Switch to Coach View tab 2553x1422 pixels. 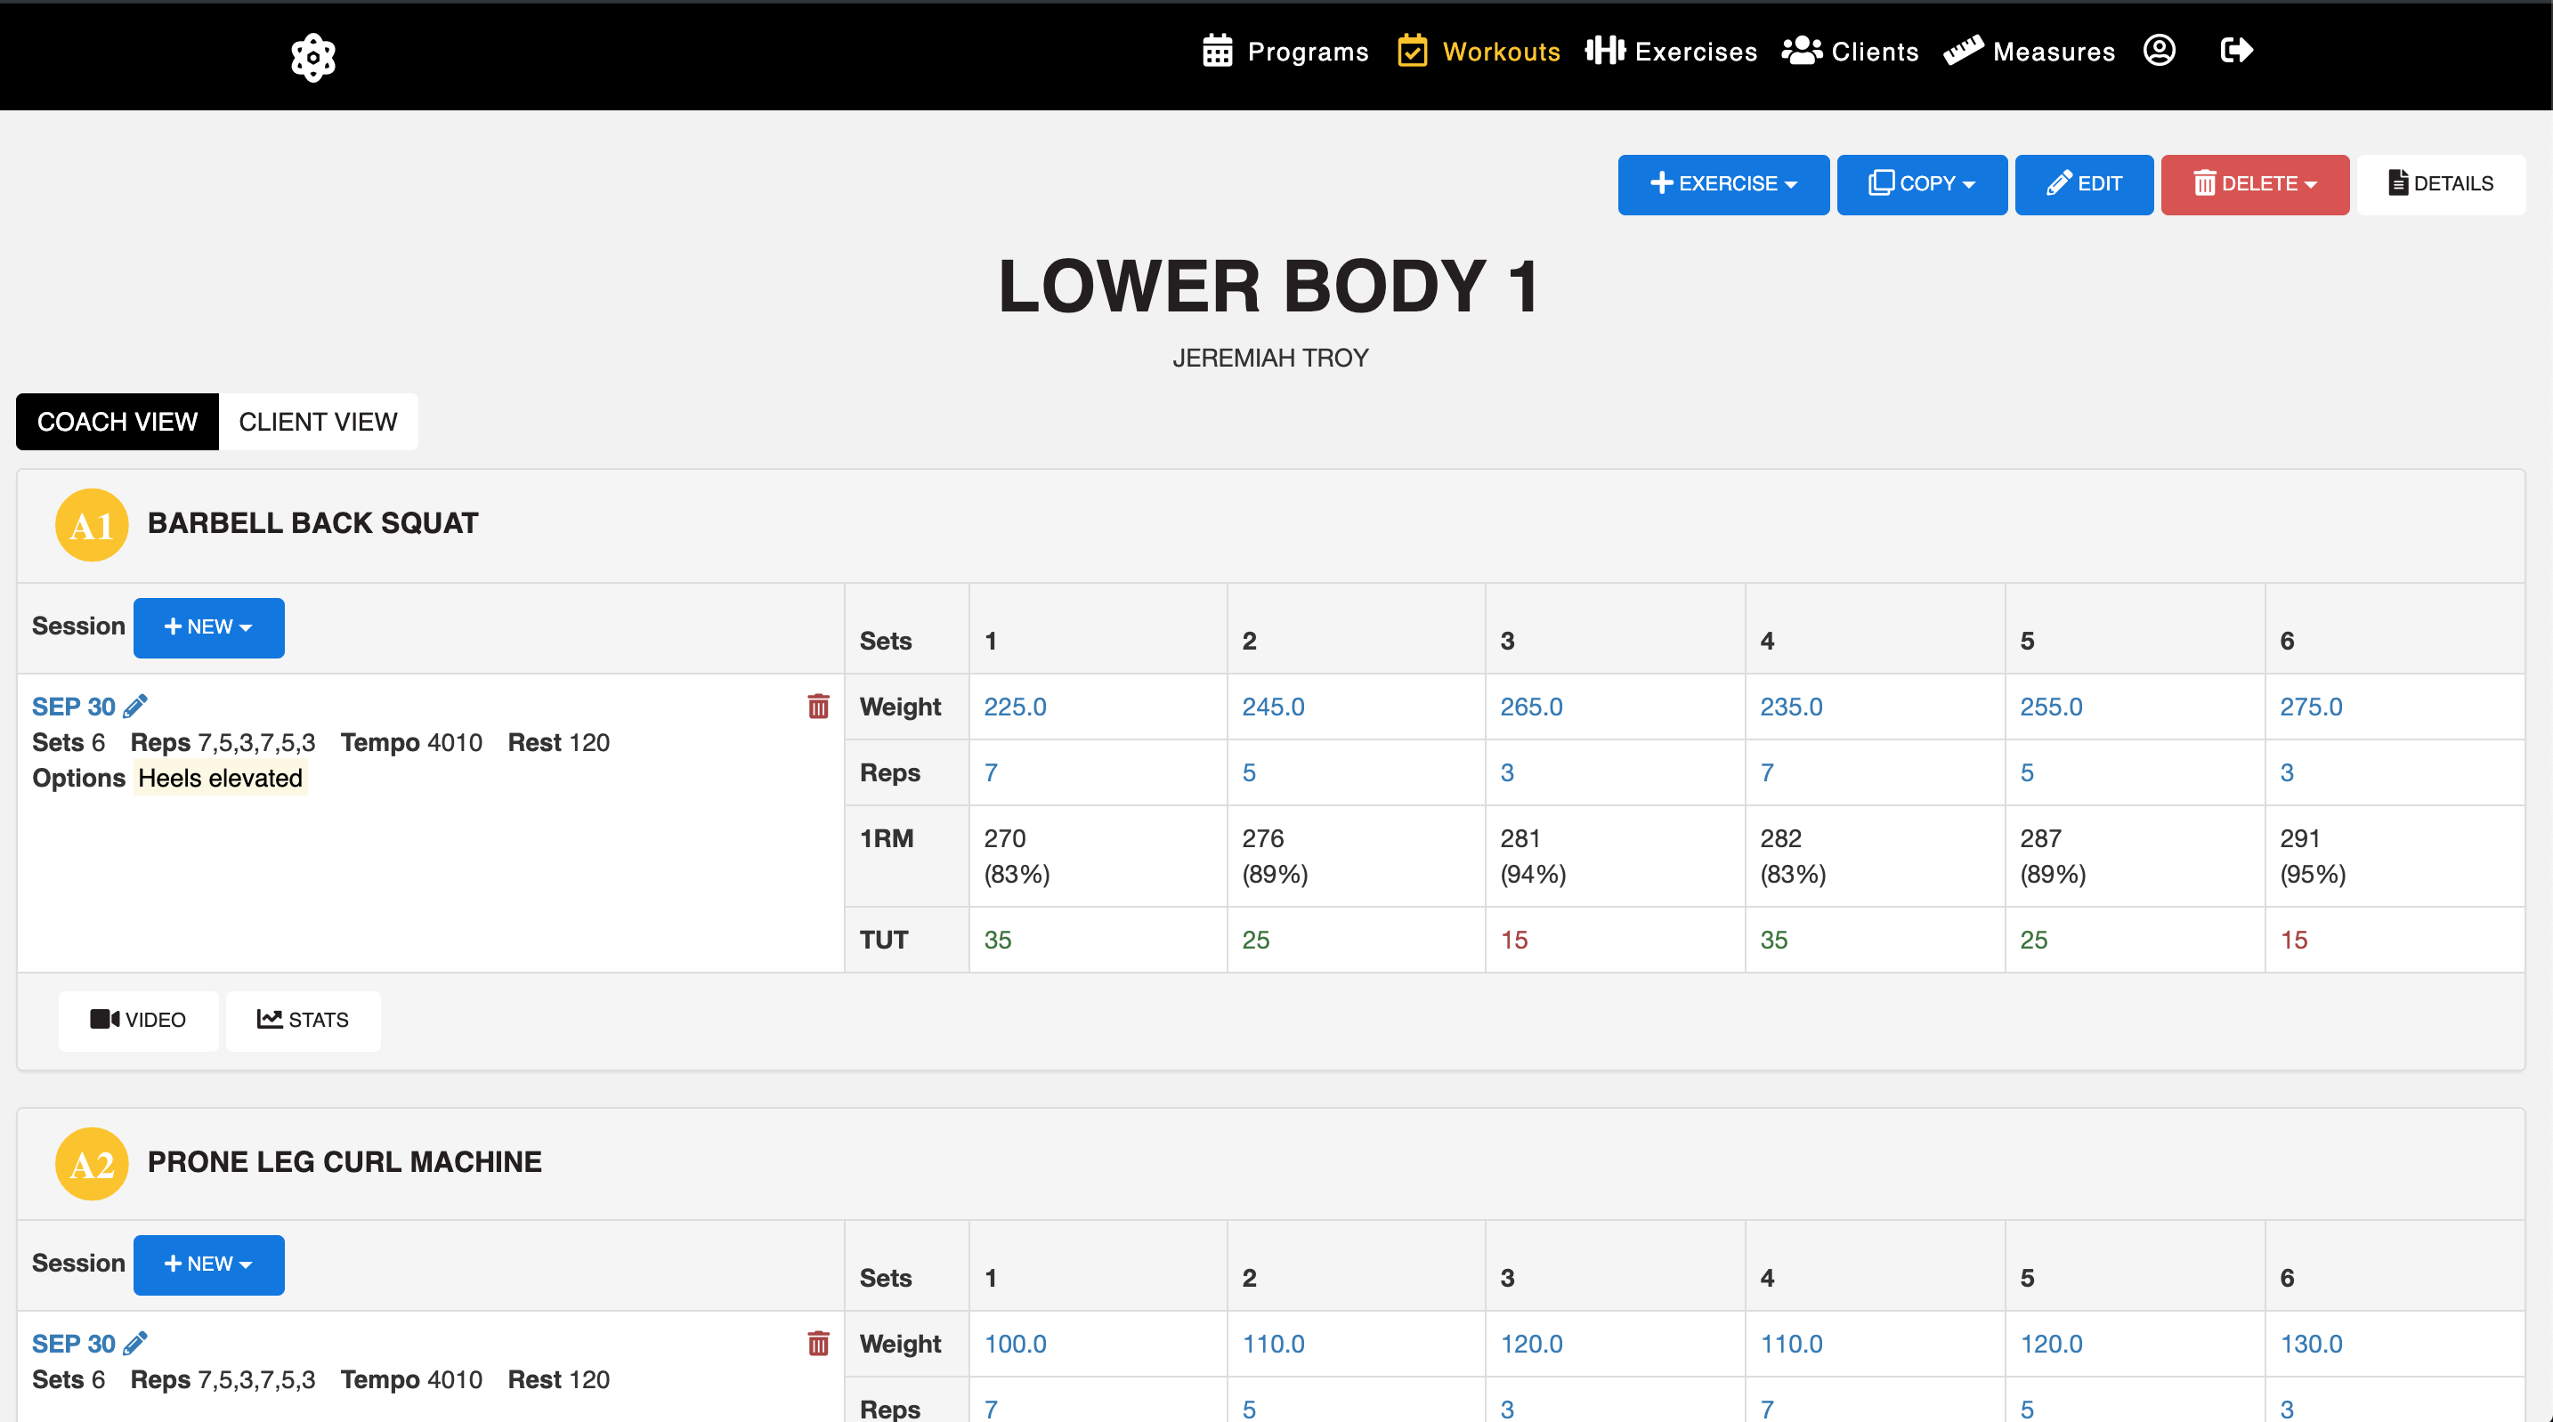pos(117,421)
